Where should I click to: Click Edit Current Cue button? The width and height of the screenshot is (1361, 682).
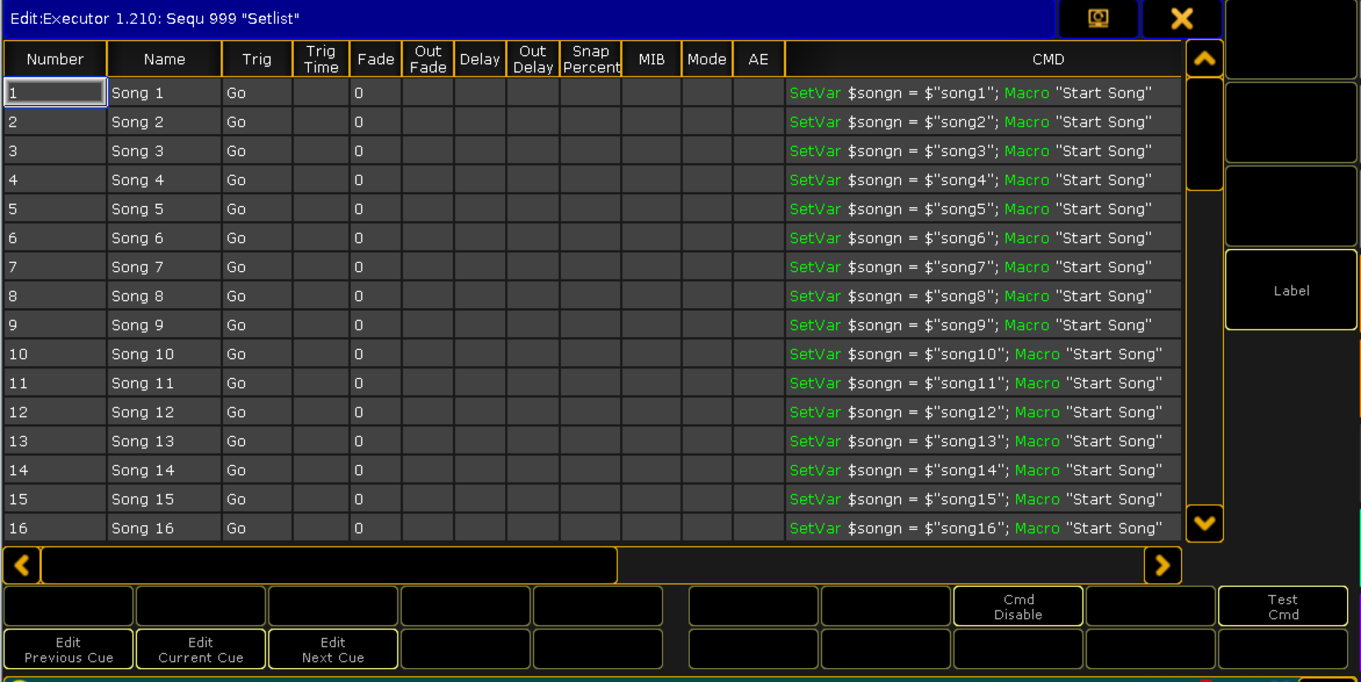click(x=201, y=649)
